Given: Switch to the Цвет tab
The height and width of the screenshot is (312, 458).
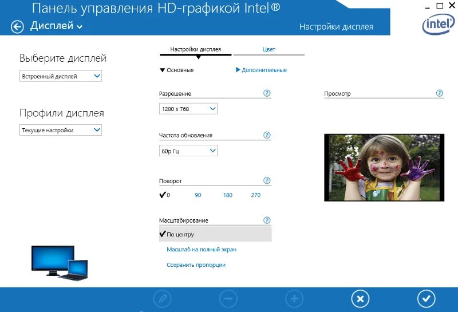Looking at the screenshot, I should (x=269, y=50).
